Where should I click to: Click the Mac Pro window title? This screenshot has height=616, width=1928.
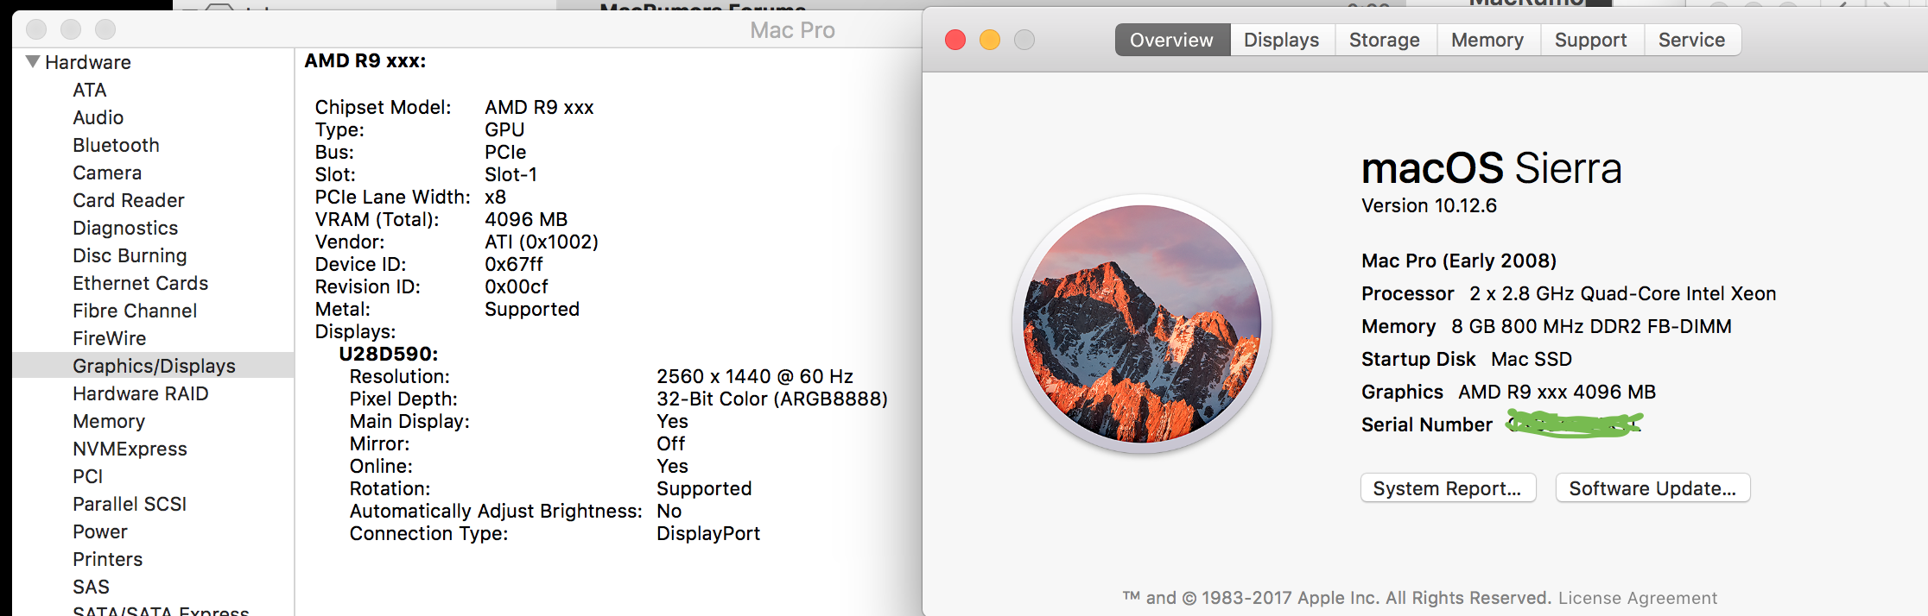[x=793, y=30]
